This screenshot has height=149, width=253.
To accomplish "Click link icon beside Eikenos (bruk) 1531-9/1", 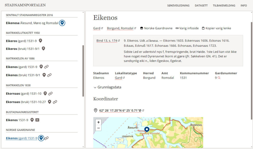I will (49, 75).
